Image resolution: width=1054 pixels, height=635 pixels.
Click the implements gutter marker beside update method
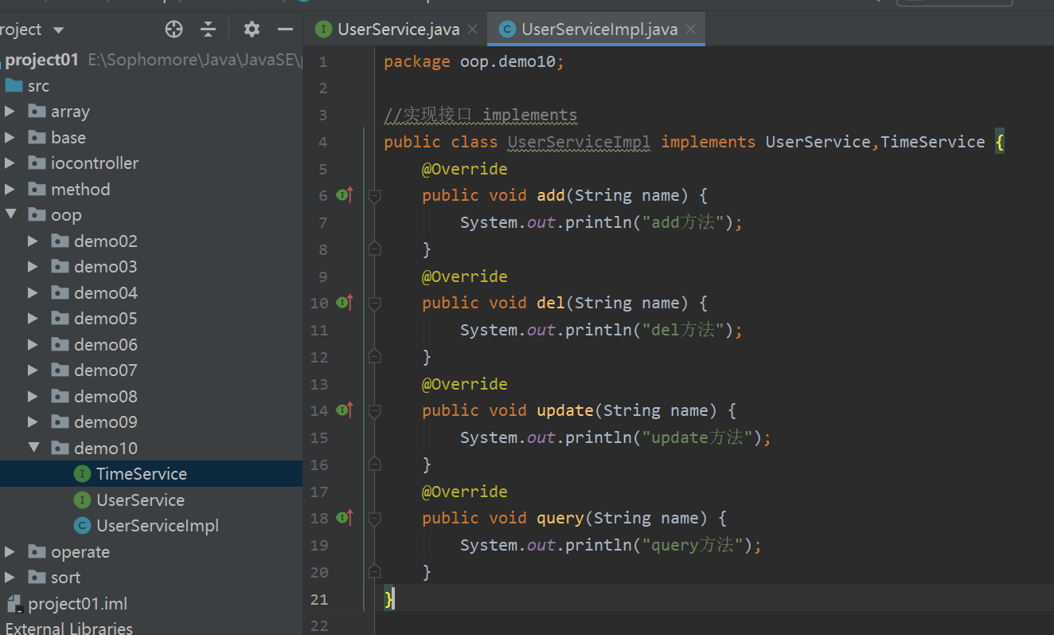tap(344, 410)
